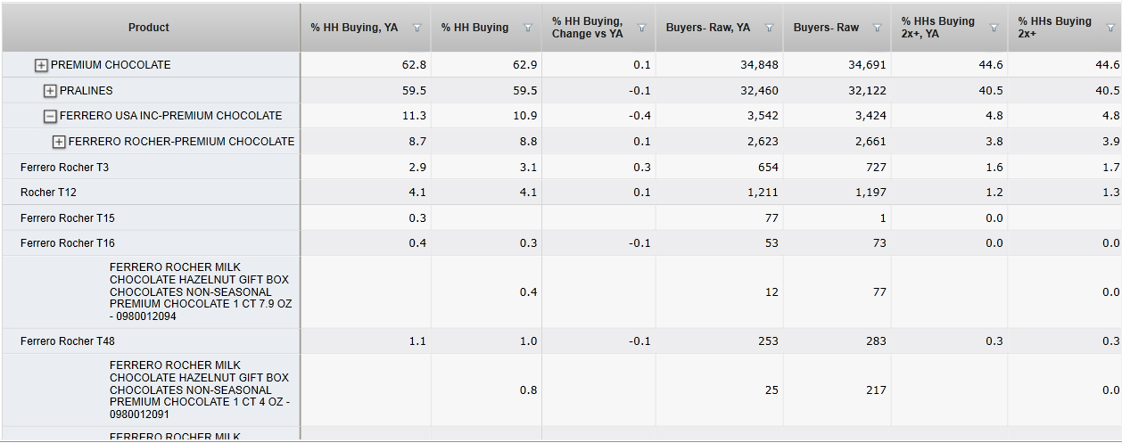Open filter for % HH Buying, YA column
This screenshot has width=1122, height=443.
(x=417, y=29)
